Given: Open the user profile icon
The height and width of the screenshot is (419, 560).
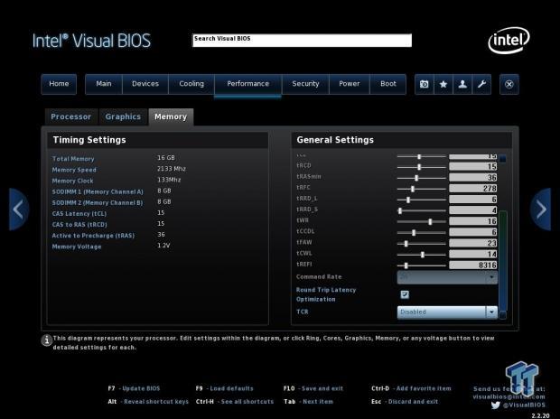Looking at the screenshot, I should [x=462, y=84].
